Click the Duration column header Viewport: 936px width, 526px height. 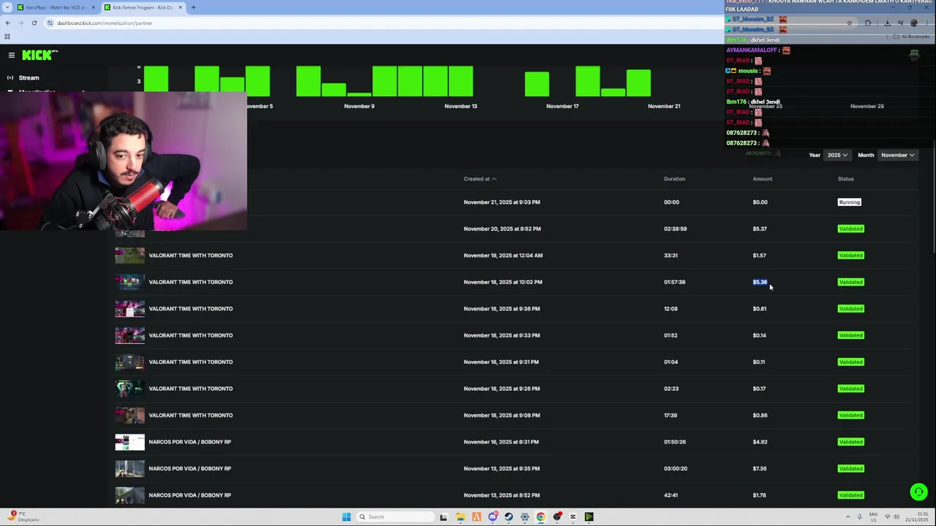coord(674,179)
